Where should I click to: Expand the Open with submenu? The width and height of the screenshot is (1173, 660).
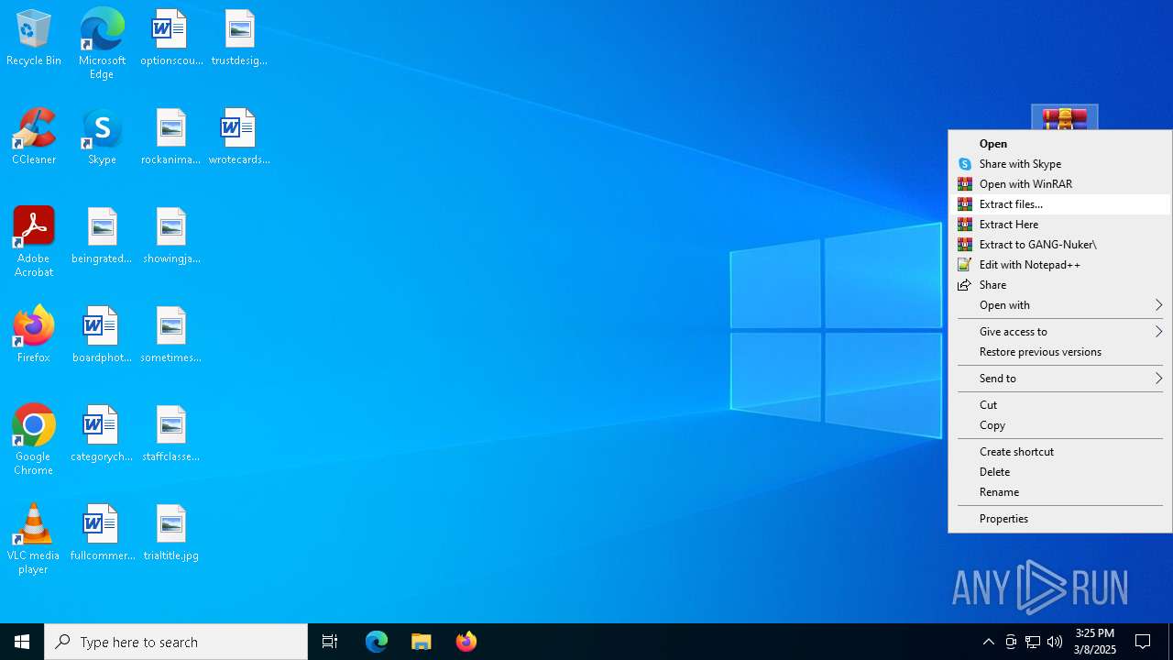point(1060,305)
